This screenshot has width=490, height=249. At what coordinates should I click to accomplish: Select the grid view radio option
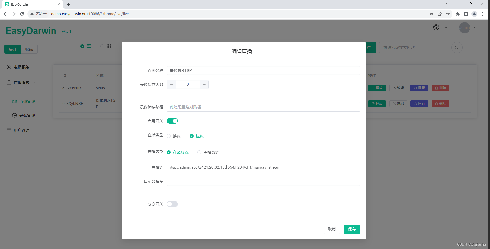pyautogui.click(x=102, y=46)
